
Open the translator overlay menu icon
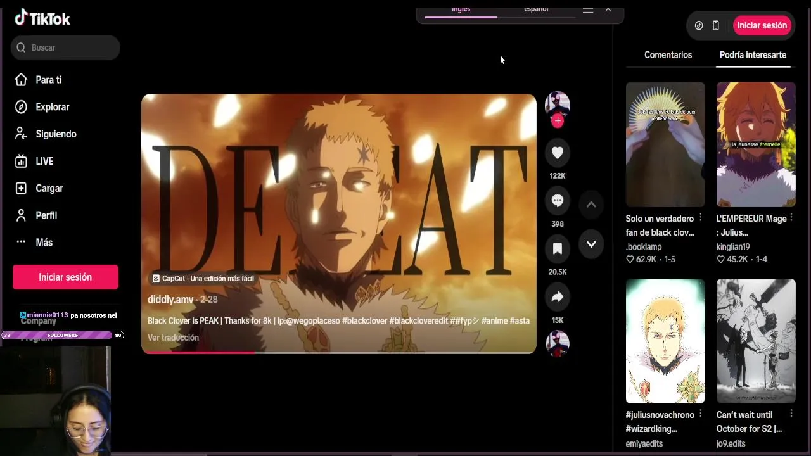click(588, 10)
